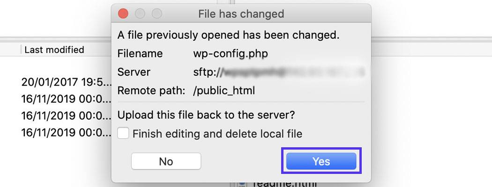492x187 pixels.
Task: Select the second 16/11/2019 file row
Action: 60,115
